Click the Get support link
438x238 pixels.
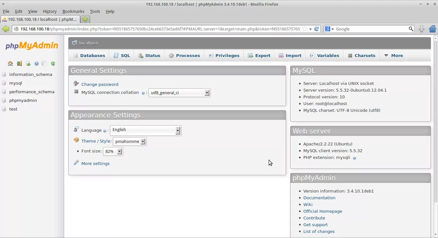point(316,225)
